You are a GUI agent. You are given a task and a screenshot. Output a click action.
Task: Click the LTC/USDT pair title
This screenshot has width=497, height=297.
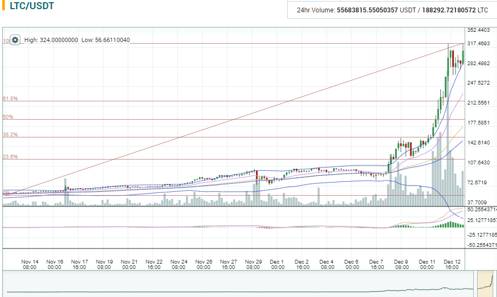pyautogui.click(x=32, y=6)
